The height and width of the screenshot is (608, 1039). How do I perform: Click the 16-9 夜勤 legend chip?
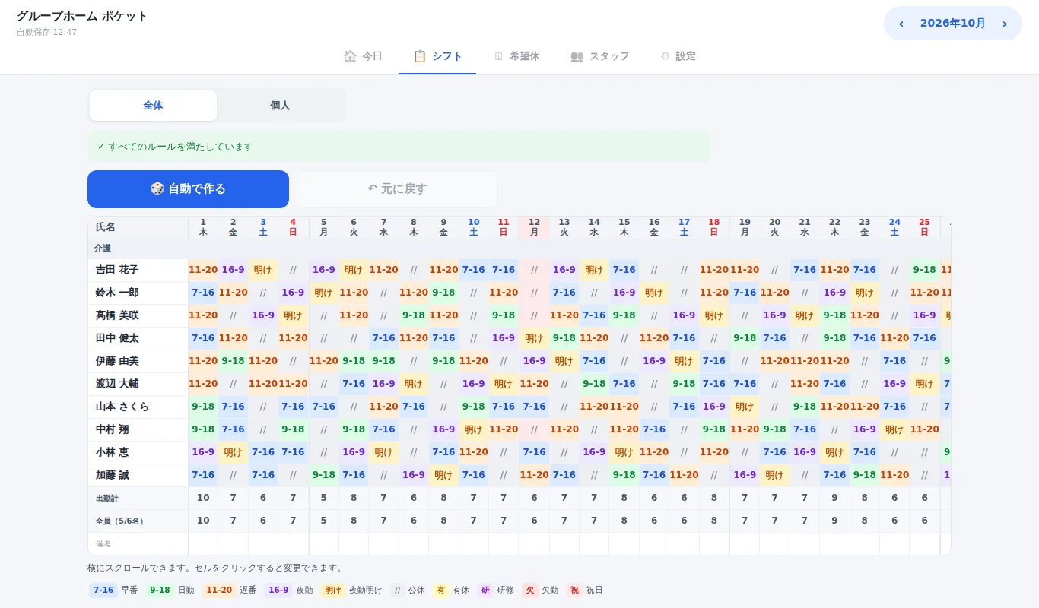pos(288,590)
